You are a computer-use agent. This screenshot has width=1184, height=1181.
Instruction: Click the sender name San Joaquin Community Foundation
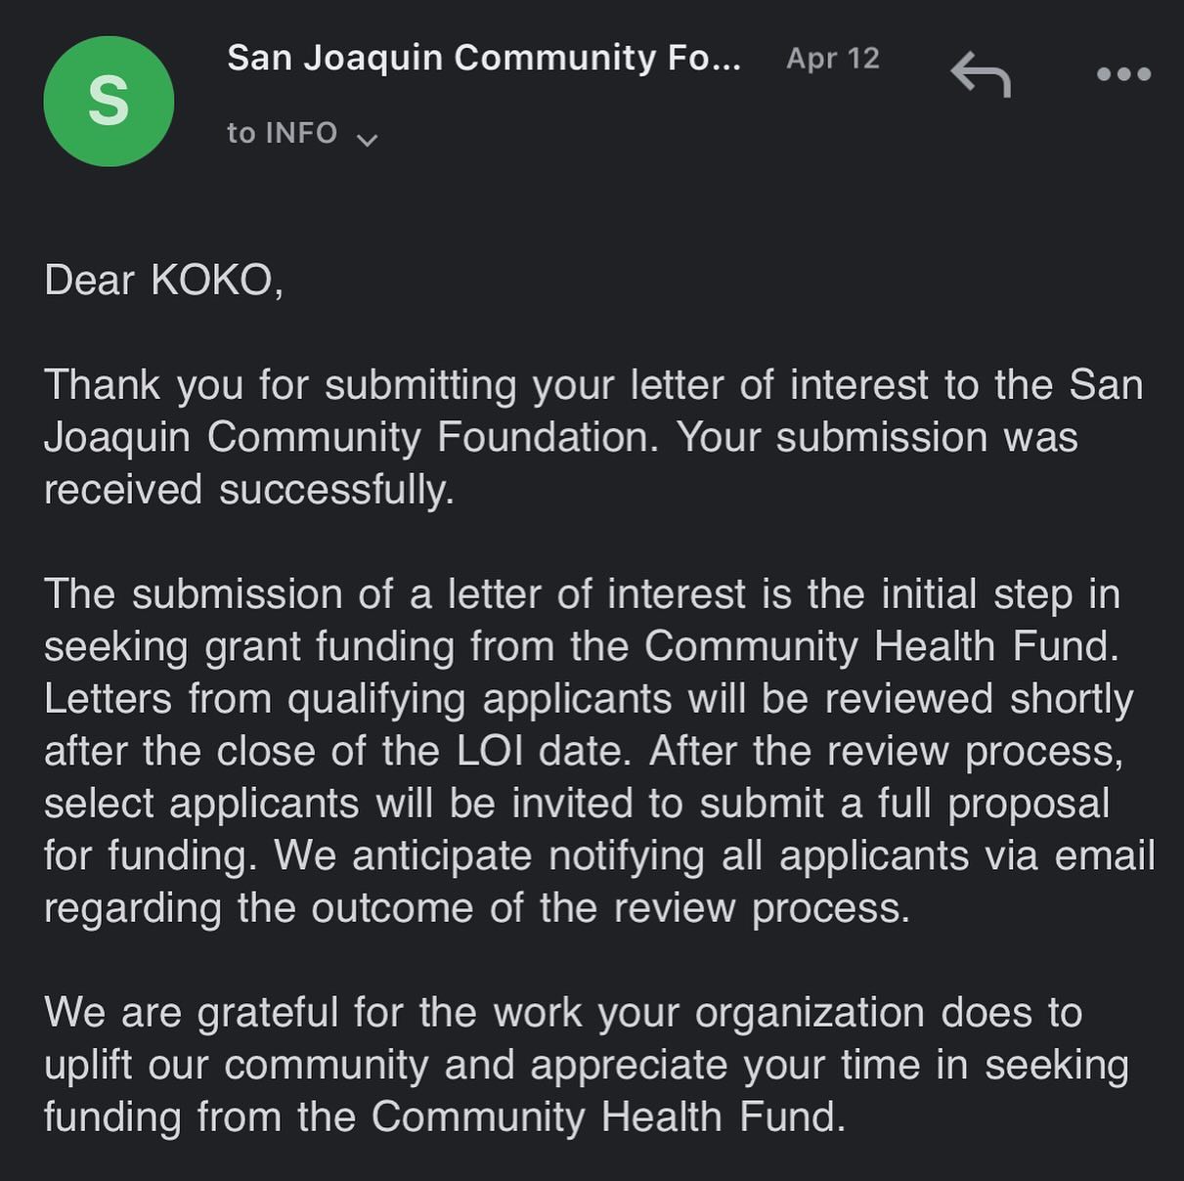click(x=483, y=57)
